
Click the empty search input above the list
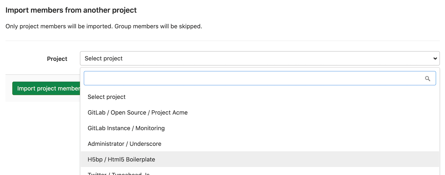point(237,78)
